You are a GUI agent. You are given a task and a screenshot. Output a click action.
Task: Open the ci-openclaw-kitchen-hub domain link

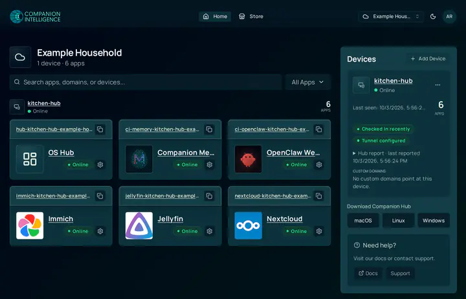point(272,129)
